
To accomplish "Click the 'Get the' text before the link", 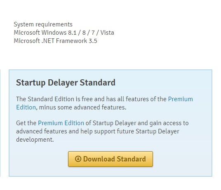I will point(26,123).
